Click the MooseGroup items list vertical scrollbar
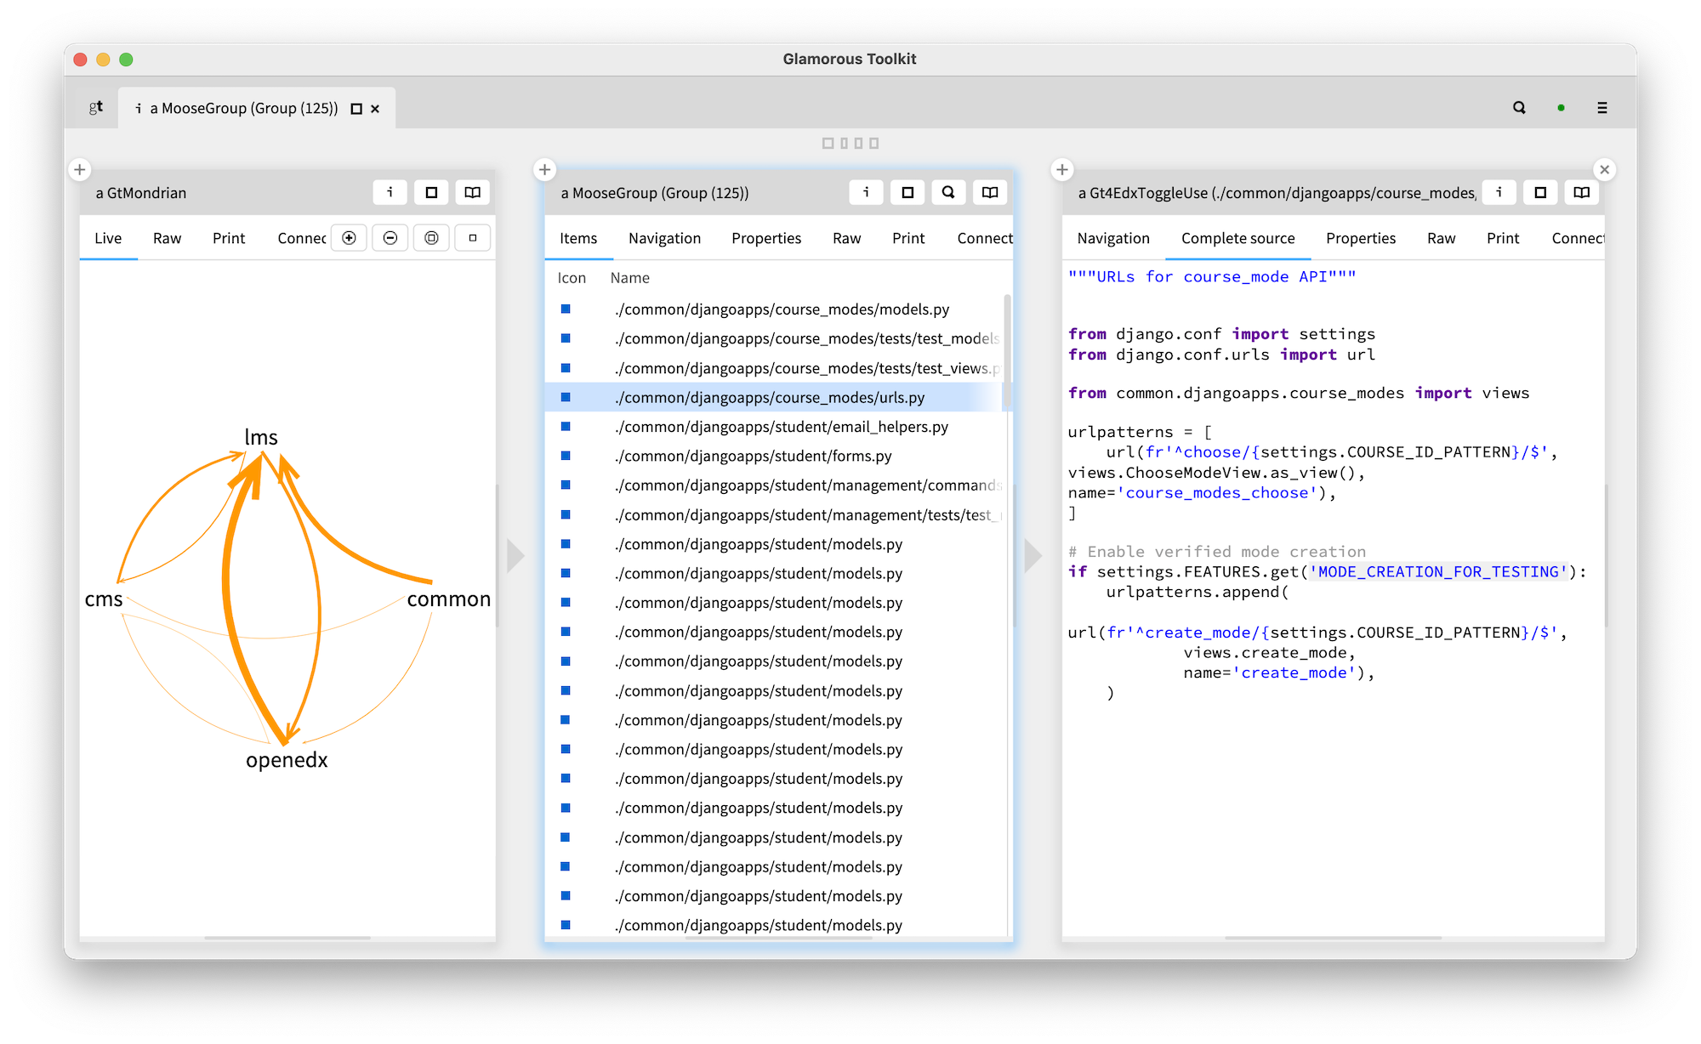 tap(1008, 351)
